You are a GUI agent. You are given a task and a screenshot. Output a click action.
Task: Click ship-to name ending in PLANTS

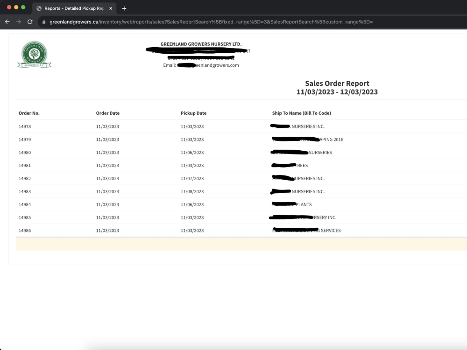click(292, 204)
